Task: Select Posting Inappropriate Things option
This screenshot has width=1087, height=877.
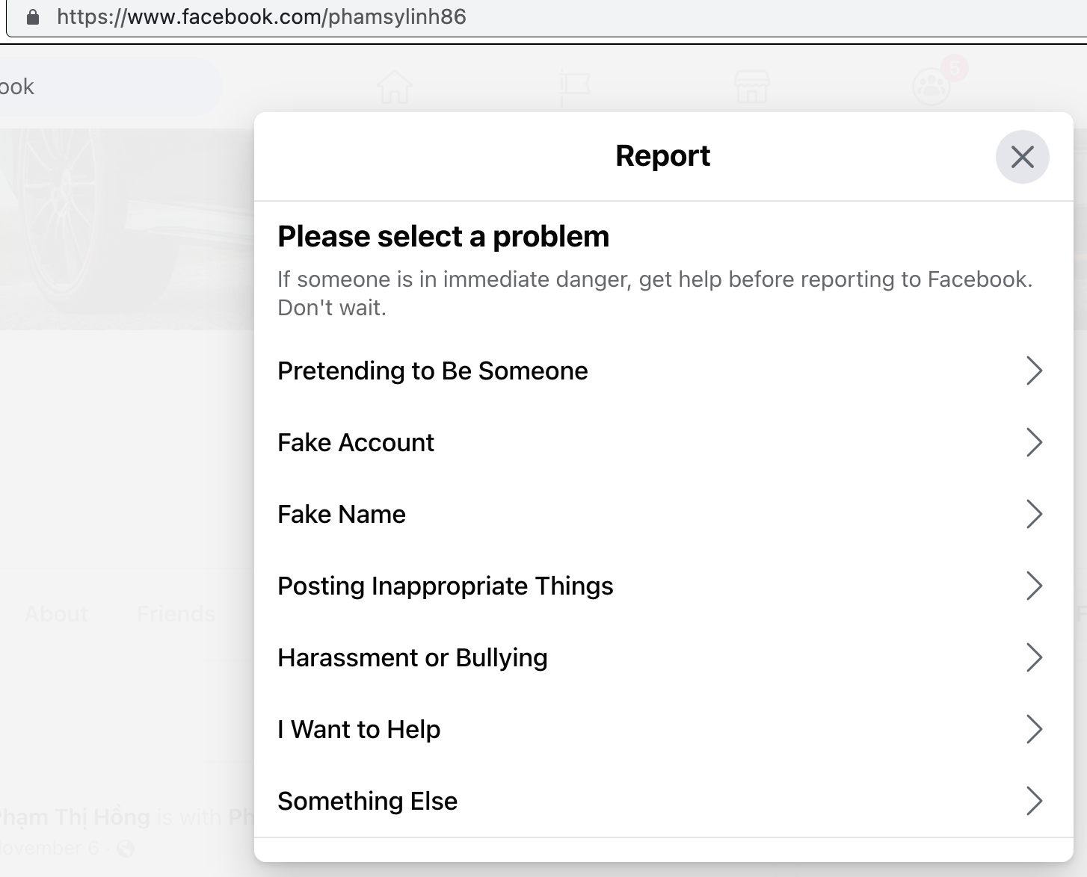Action: pyautogui.click(x=446, y=586)
